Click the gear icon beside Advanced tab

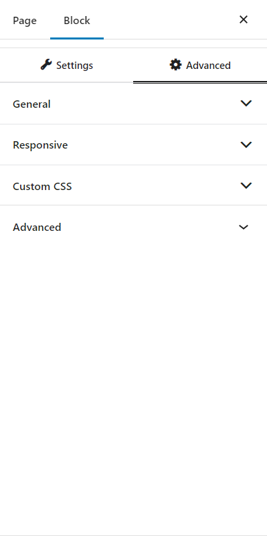(x=176, y=65)
